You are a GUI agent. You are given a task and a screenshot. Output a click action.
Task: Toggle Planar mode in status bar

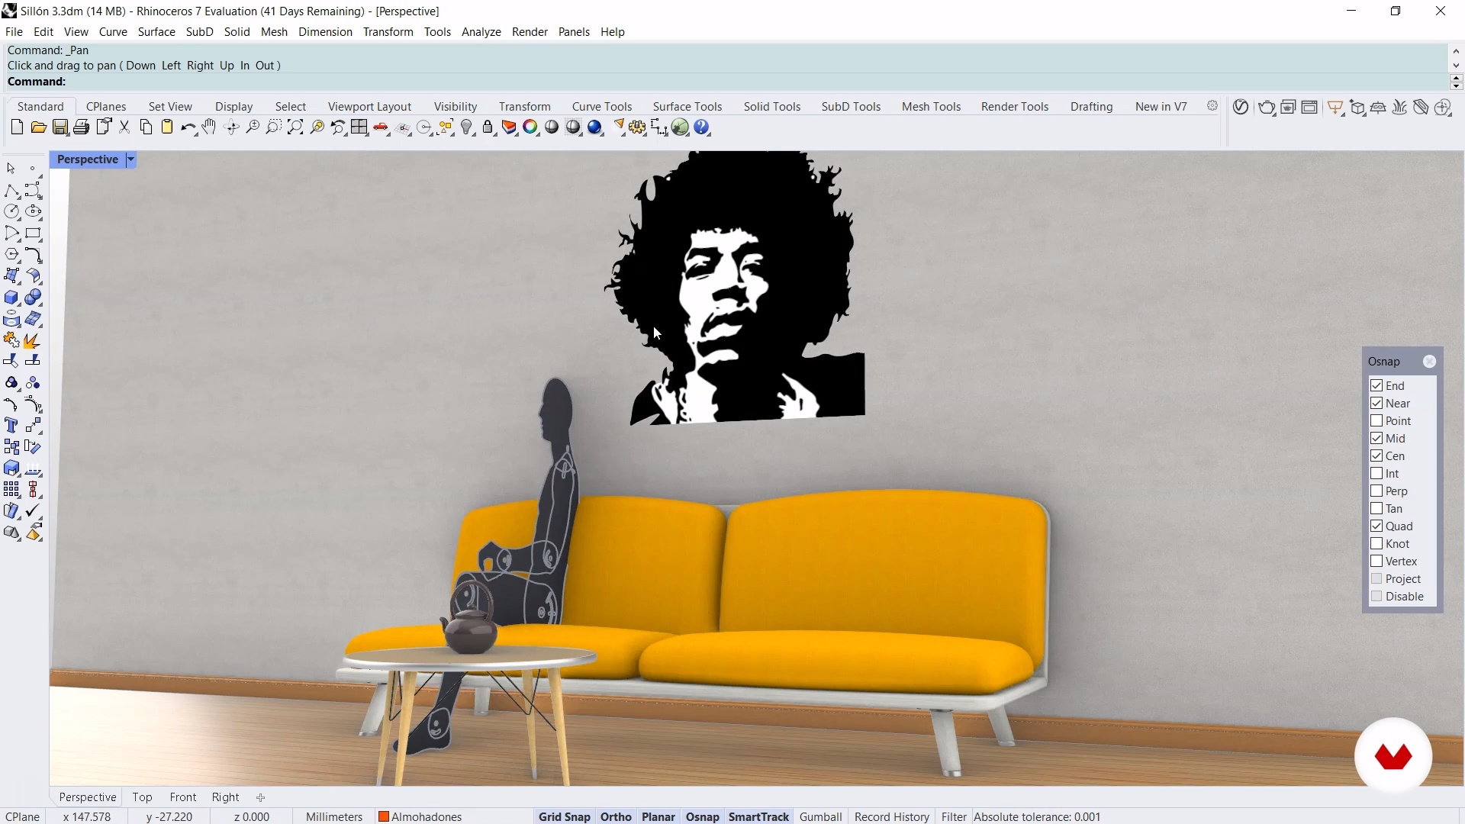click(x=658, y=816)
